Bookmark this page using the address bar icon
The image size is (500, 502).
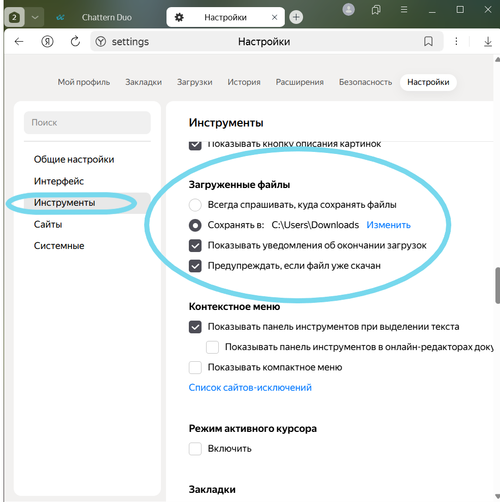point(428,42)
